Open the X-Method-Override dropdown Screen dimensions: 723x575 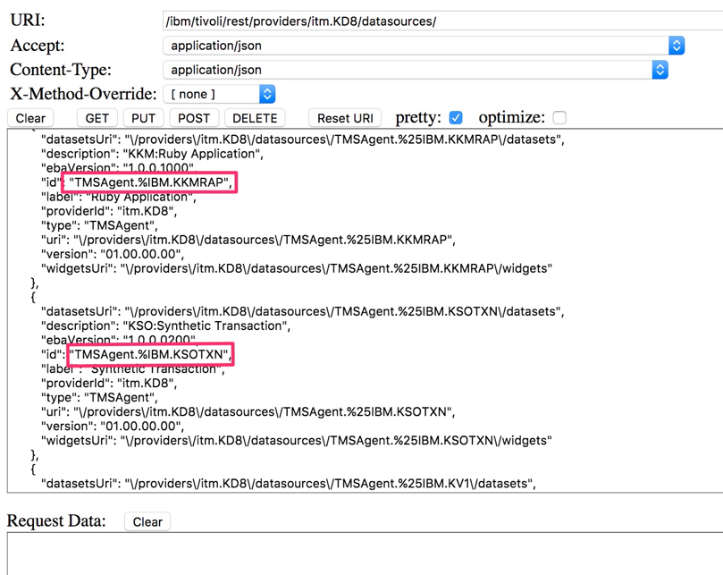(x=220, y=94)
